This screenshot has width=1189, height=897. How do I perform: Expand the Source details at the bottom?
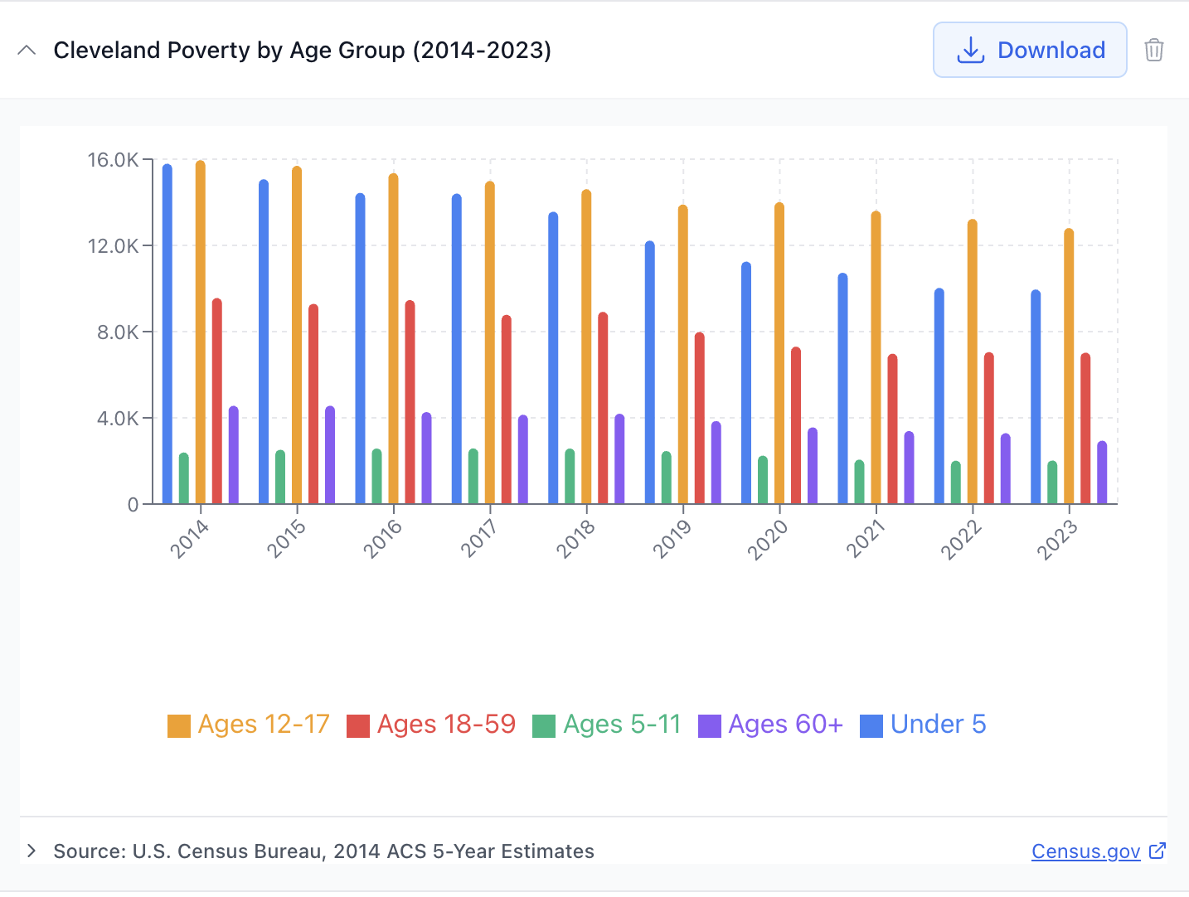[32, 851]
